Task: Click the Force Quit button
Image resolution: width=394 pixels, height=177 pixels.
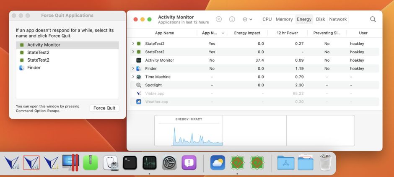Action: click(104, 108)
